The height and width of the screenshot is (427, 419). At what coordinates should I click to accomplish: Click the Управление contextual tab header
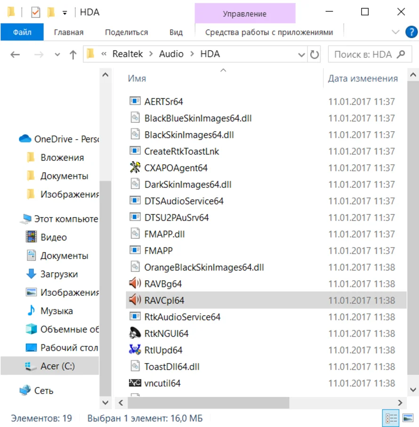(x=245, y=14)
